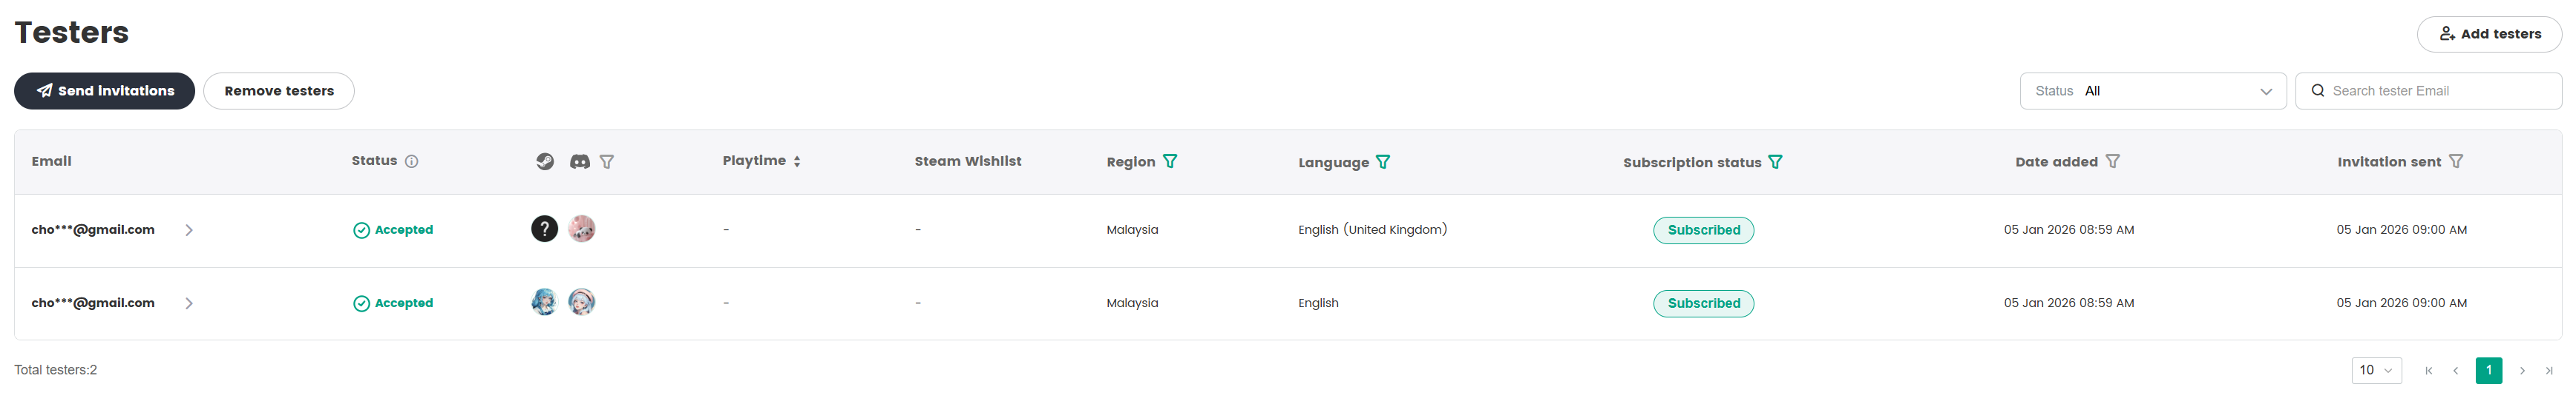Filter testers by Language
This screenshot has width=2576, height=404.
tap(1383, 161)
